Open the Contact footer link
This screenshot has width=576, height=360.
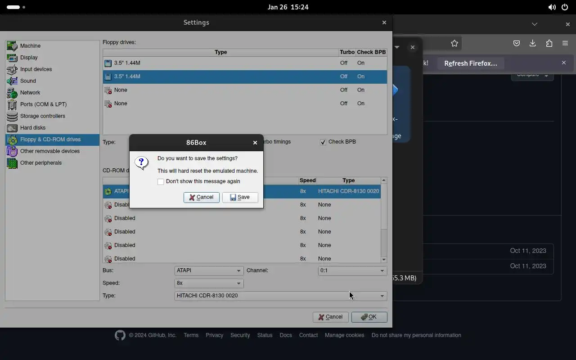(308, 335)
